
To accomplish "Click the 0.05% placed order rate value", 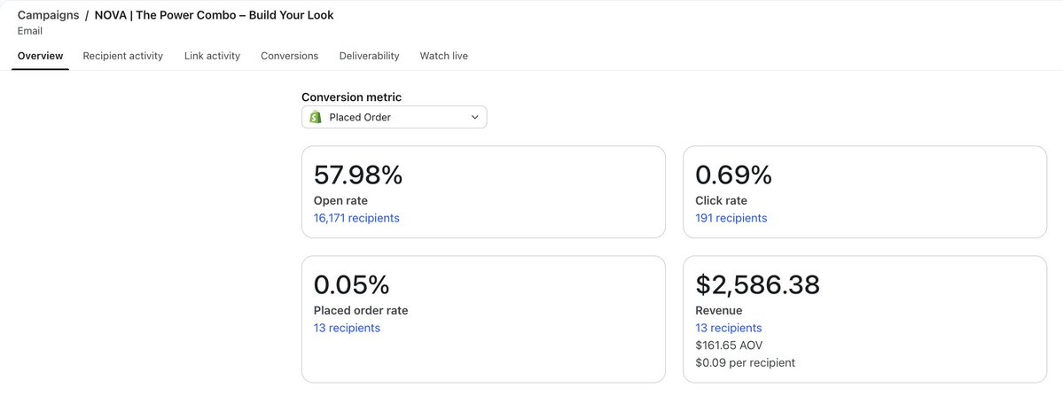I will click(351, 285).
